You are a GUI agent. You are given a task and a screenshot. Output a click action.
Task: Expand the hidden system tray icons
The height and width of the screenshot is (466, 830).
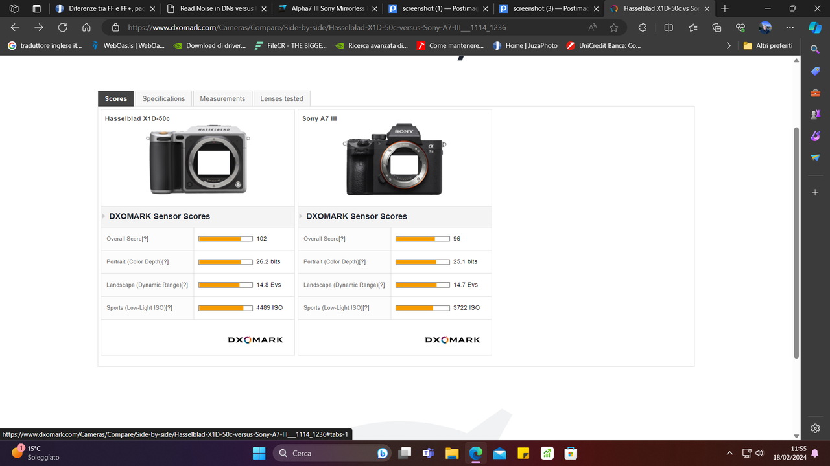(729, 453)
